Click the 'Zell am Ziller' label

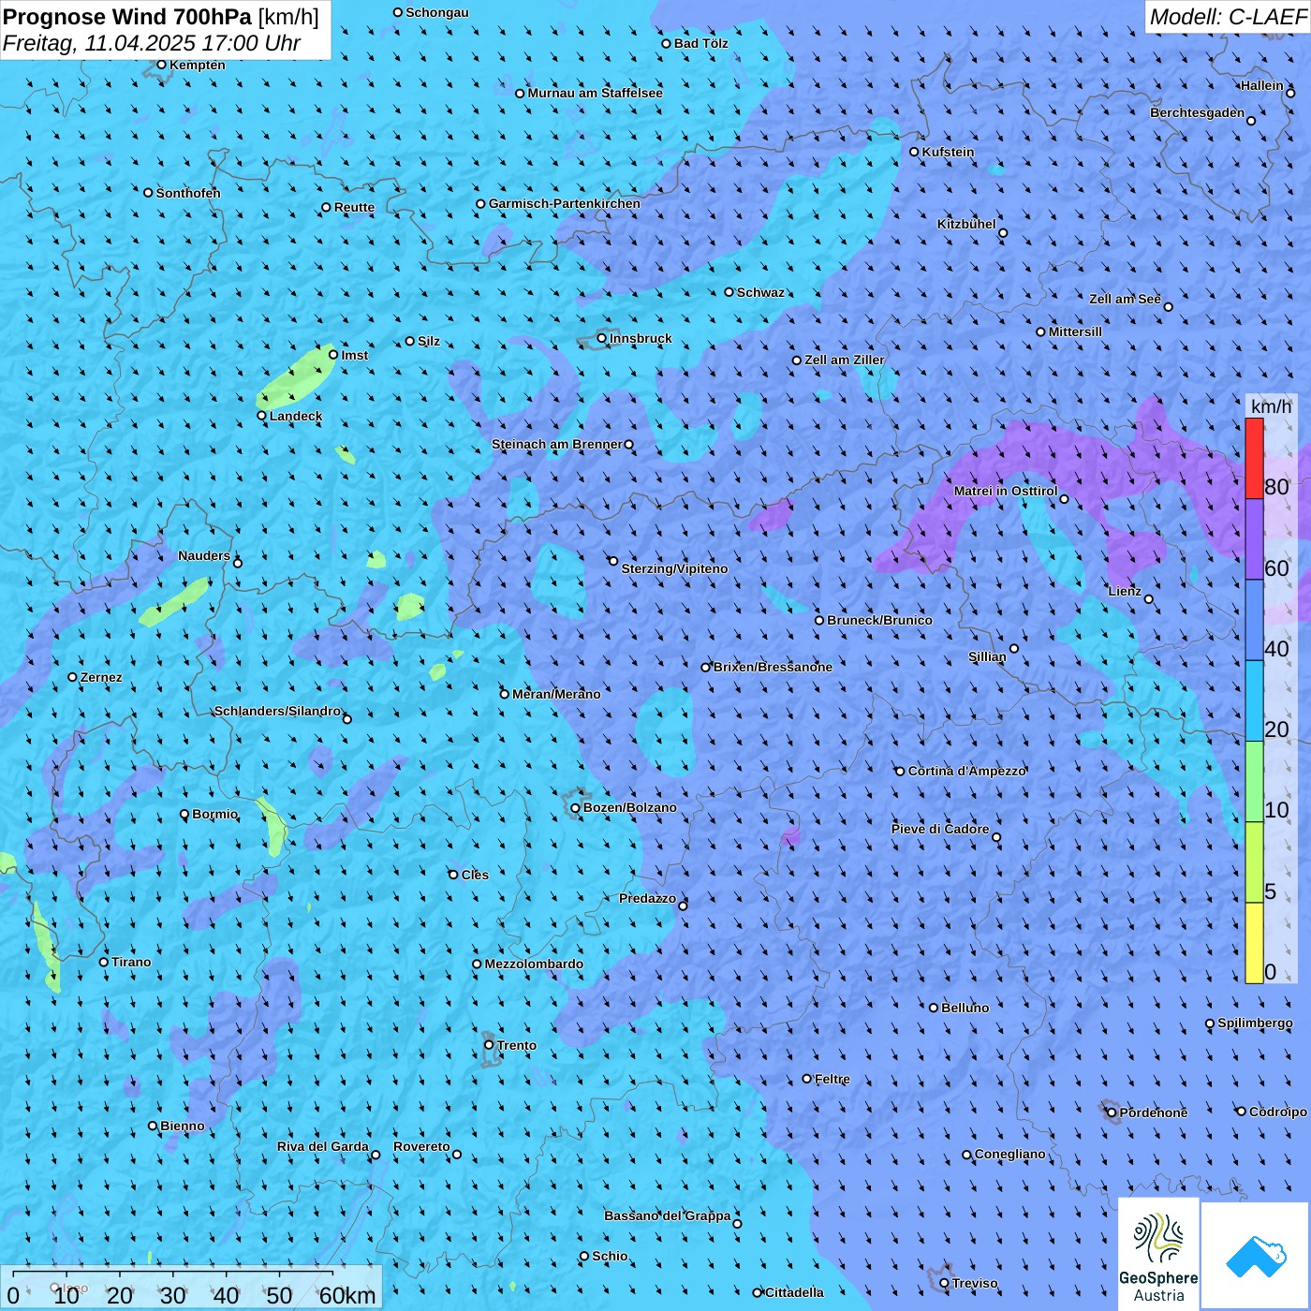(845, 360)
